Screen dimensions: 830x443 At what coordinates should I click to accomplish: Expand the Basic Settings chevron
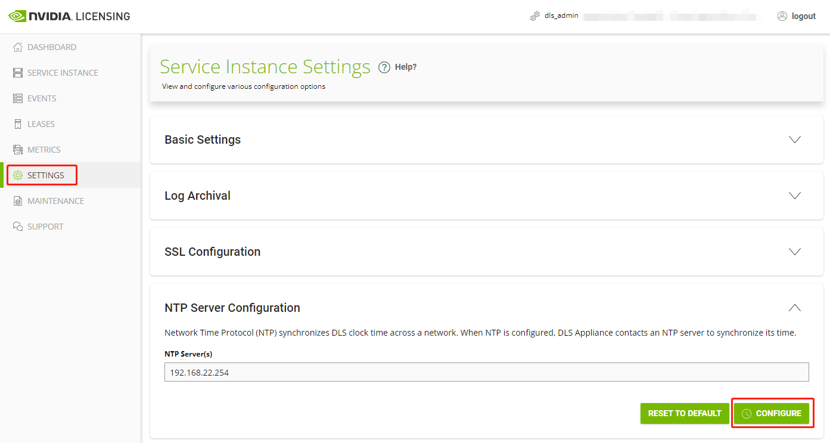(x=795, y=140)
